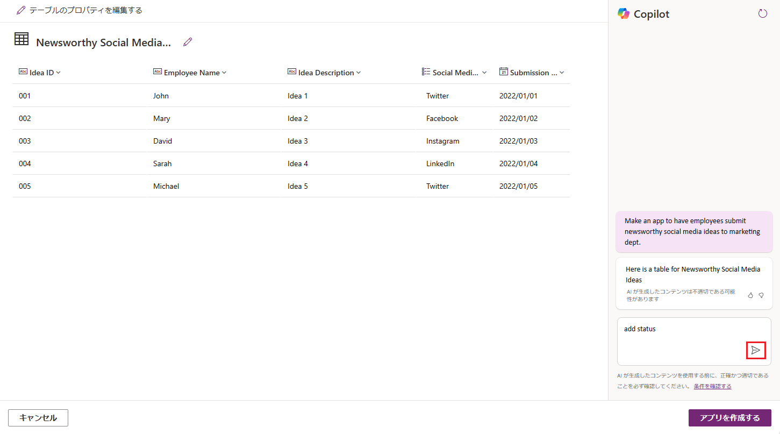Click the employee name John
This screenshot has height=434, width=780.
pyautogui.click(x=161, y=96)
